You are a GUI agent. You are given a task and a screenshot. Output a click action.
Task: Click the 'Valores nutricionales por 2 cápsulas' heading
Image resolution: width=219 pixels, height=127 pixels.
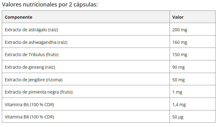[50, 5]
